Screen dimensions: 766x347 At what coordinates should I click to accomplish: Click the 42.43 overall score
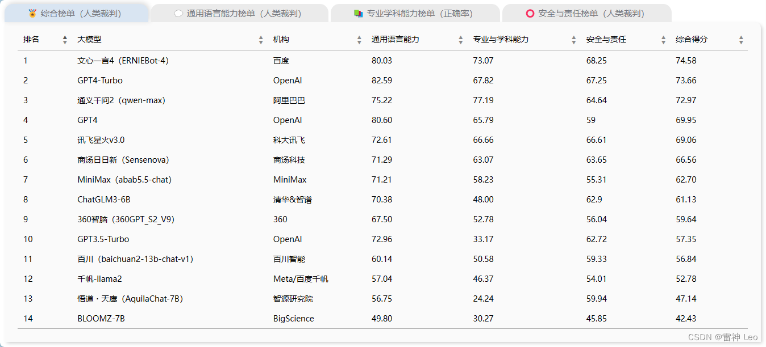pos(686,319)
